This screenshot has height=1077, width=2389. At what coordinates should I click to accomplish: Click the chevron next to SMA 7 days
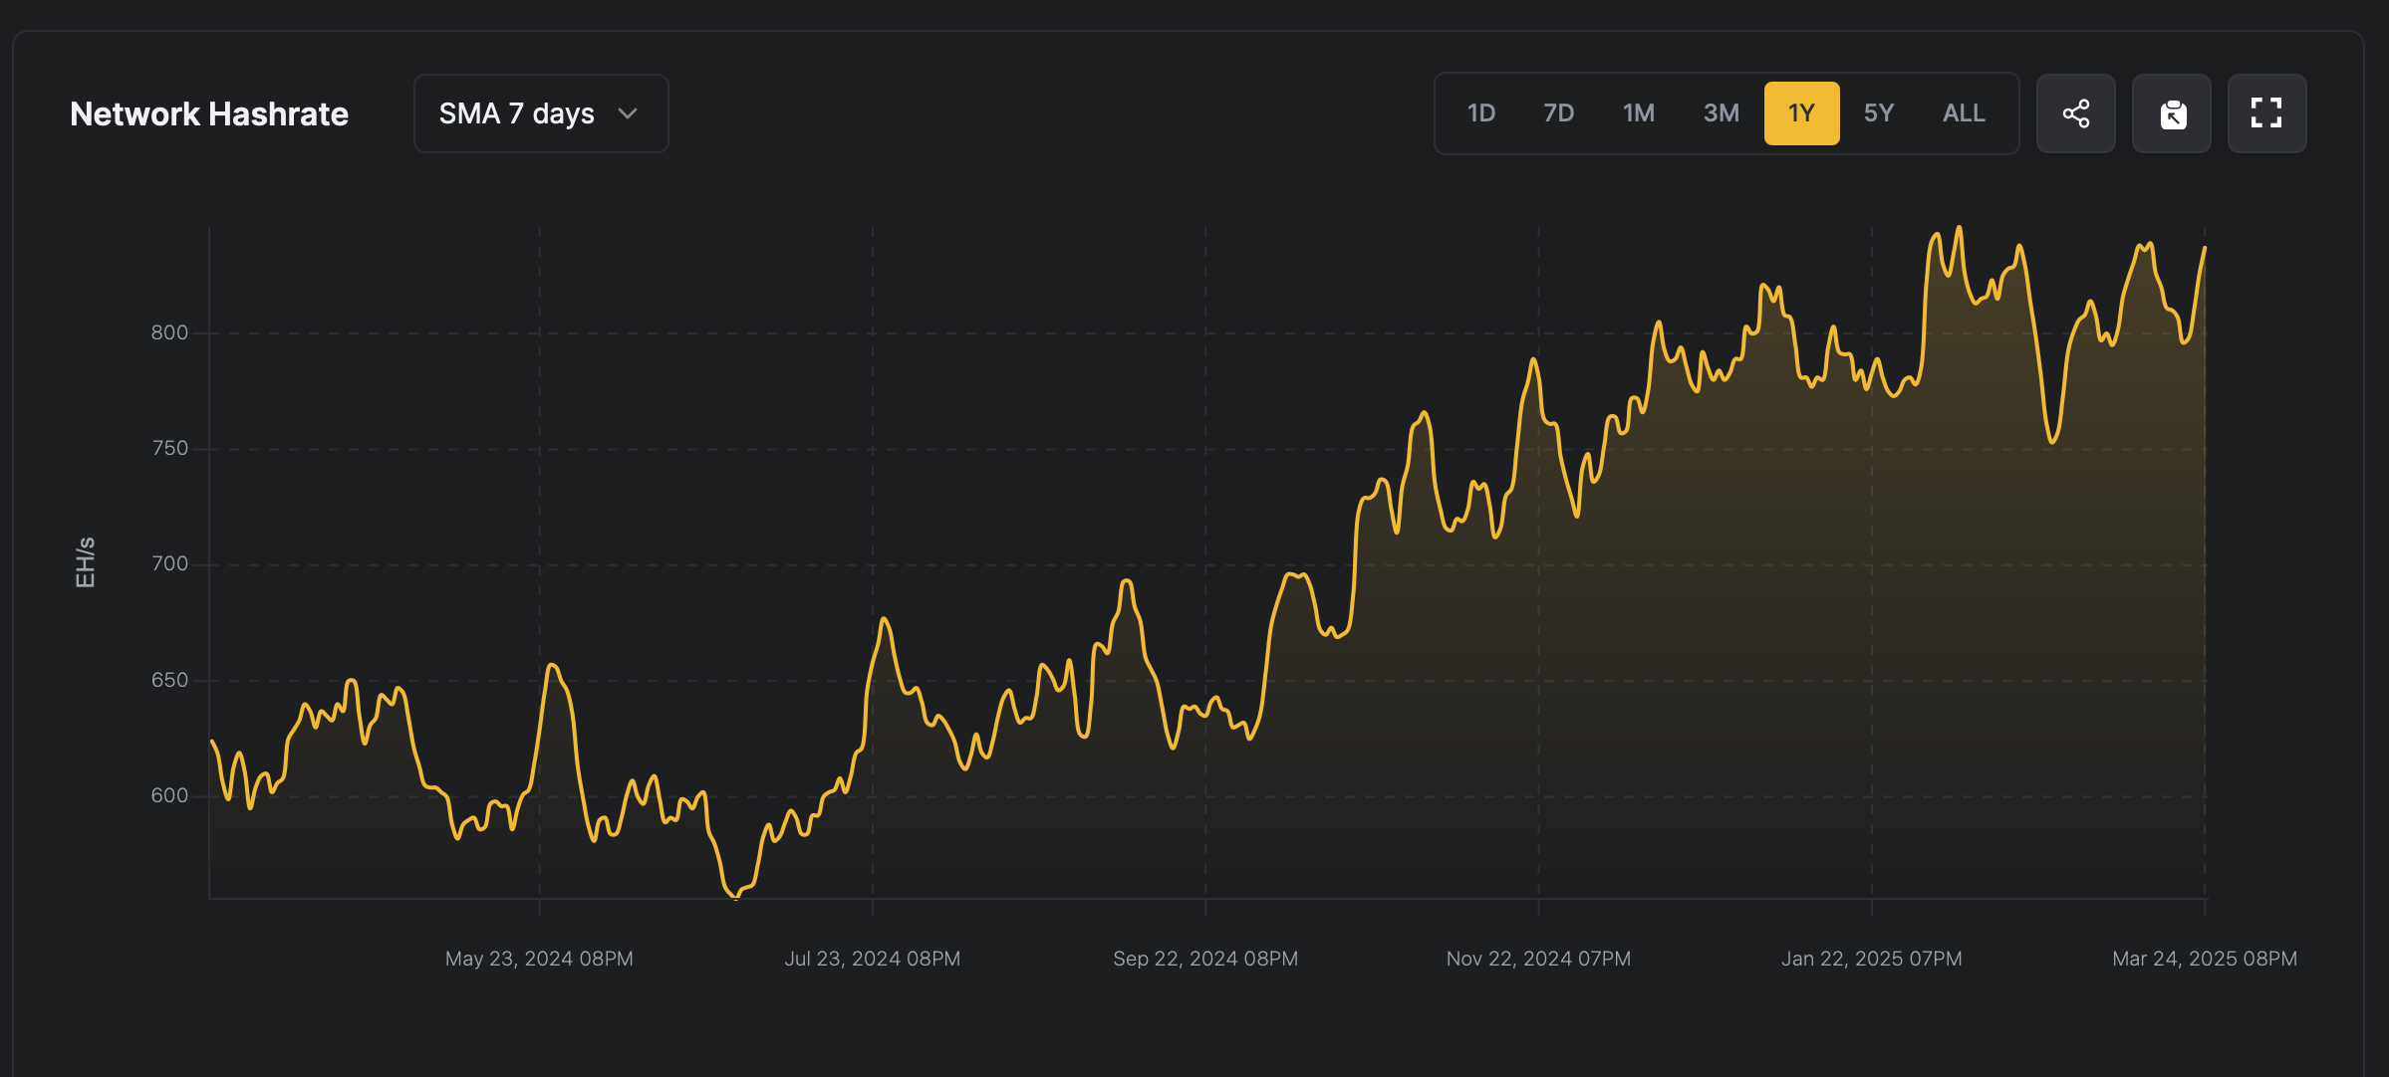click(x=628, y=113)
